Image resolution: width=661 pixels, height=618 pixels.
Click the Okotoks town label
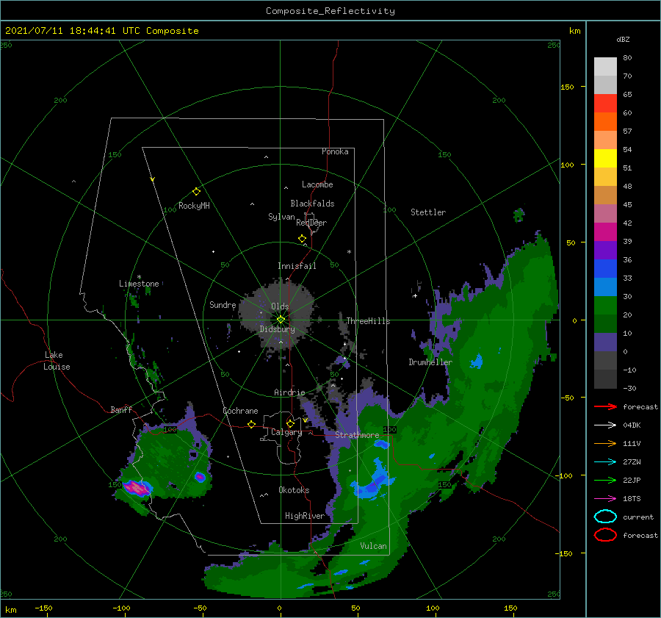pyautogui.click(x=294, y=490)
